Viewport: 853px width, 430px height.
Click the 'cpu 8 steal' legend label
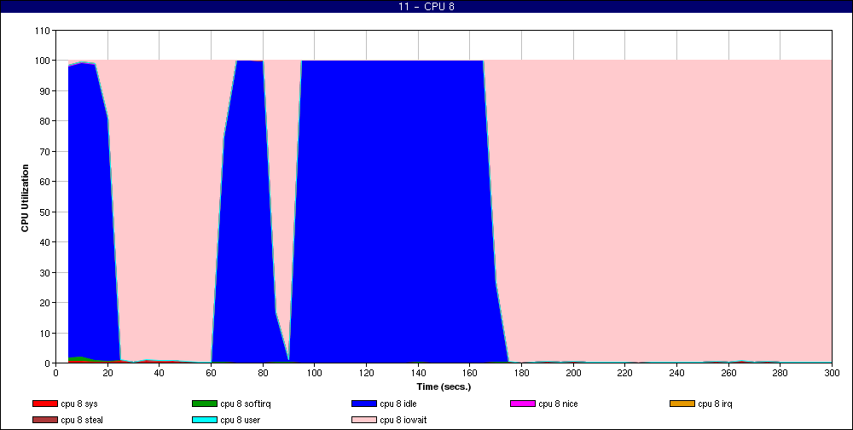(82, 421)
